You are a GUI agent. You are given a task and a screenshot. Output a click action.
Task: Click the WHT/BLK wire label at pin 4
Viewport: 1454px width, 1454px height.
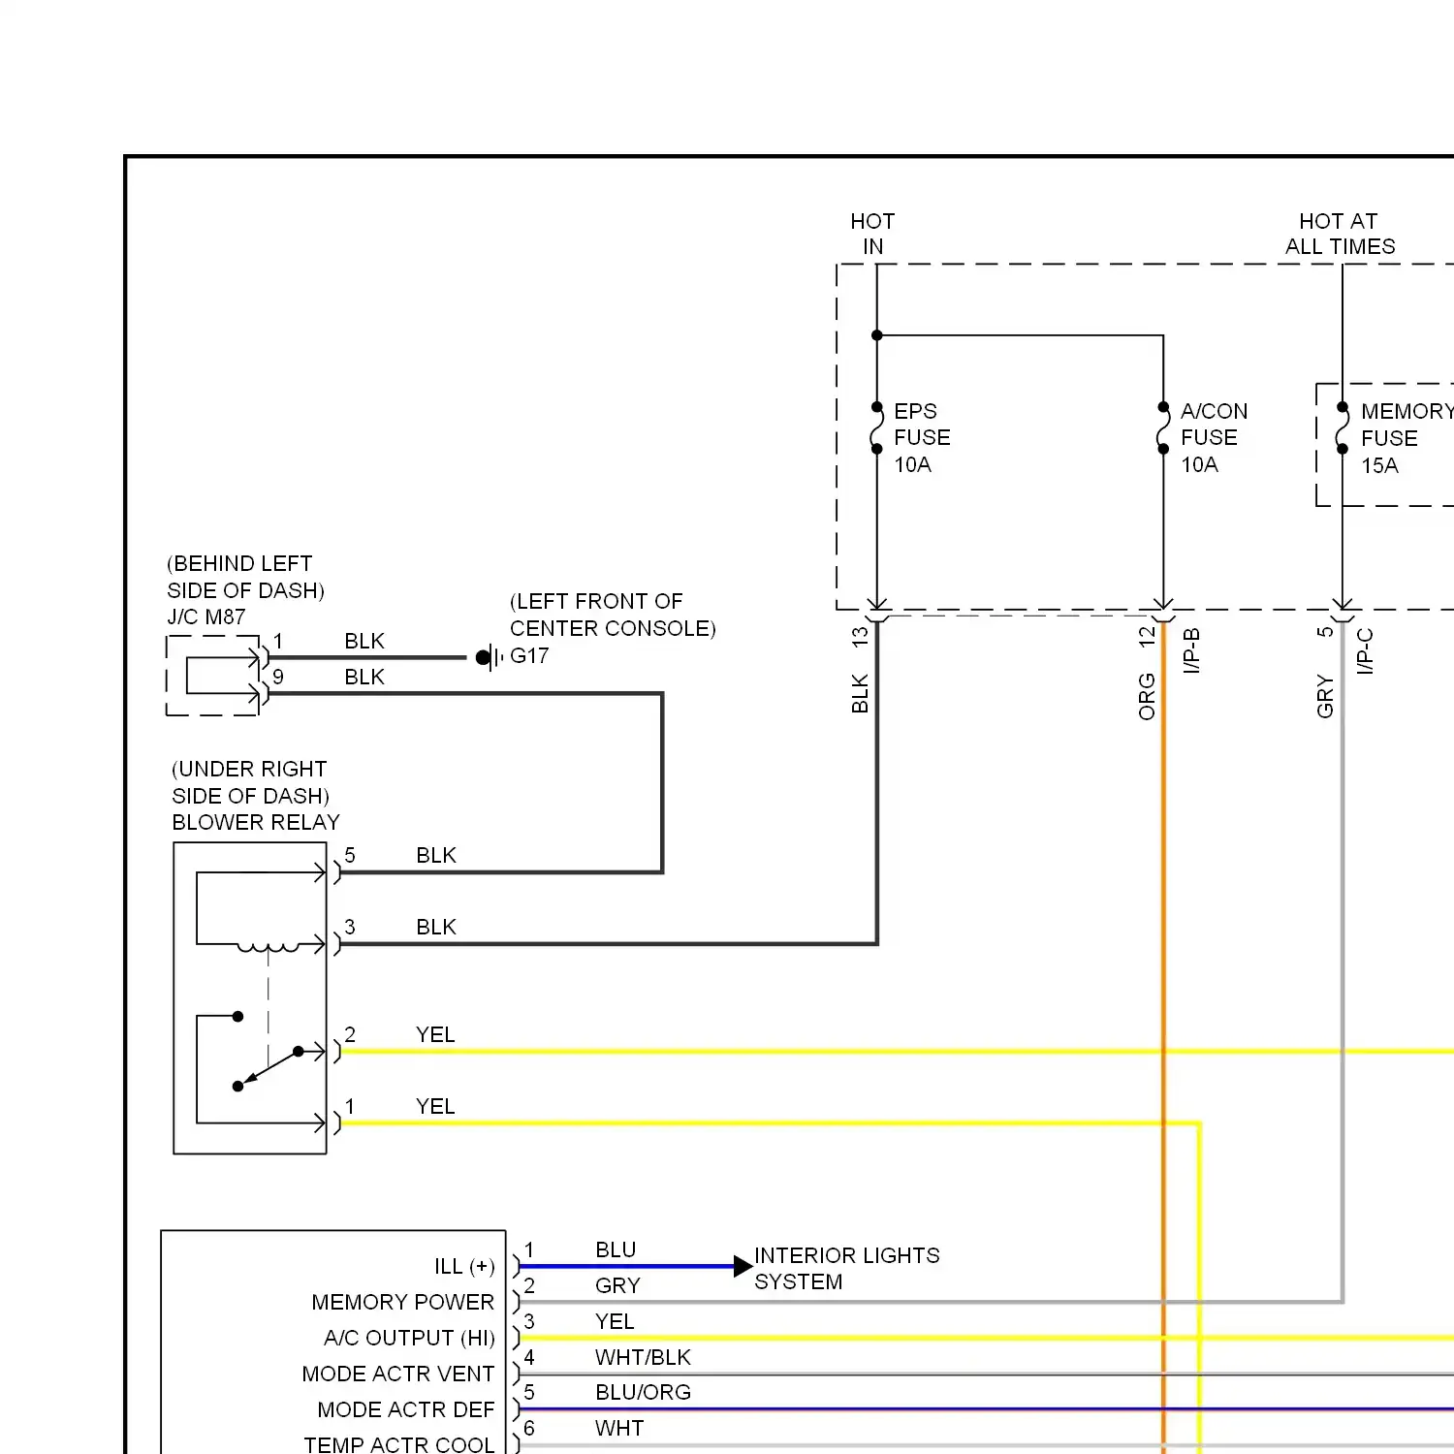644,1357
